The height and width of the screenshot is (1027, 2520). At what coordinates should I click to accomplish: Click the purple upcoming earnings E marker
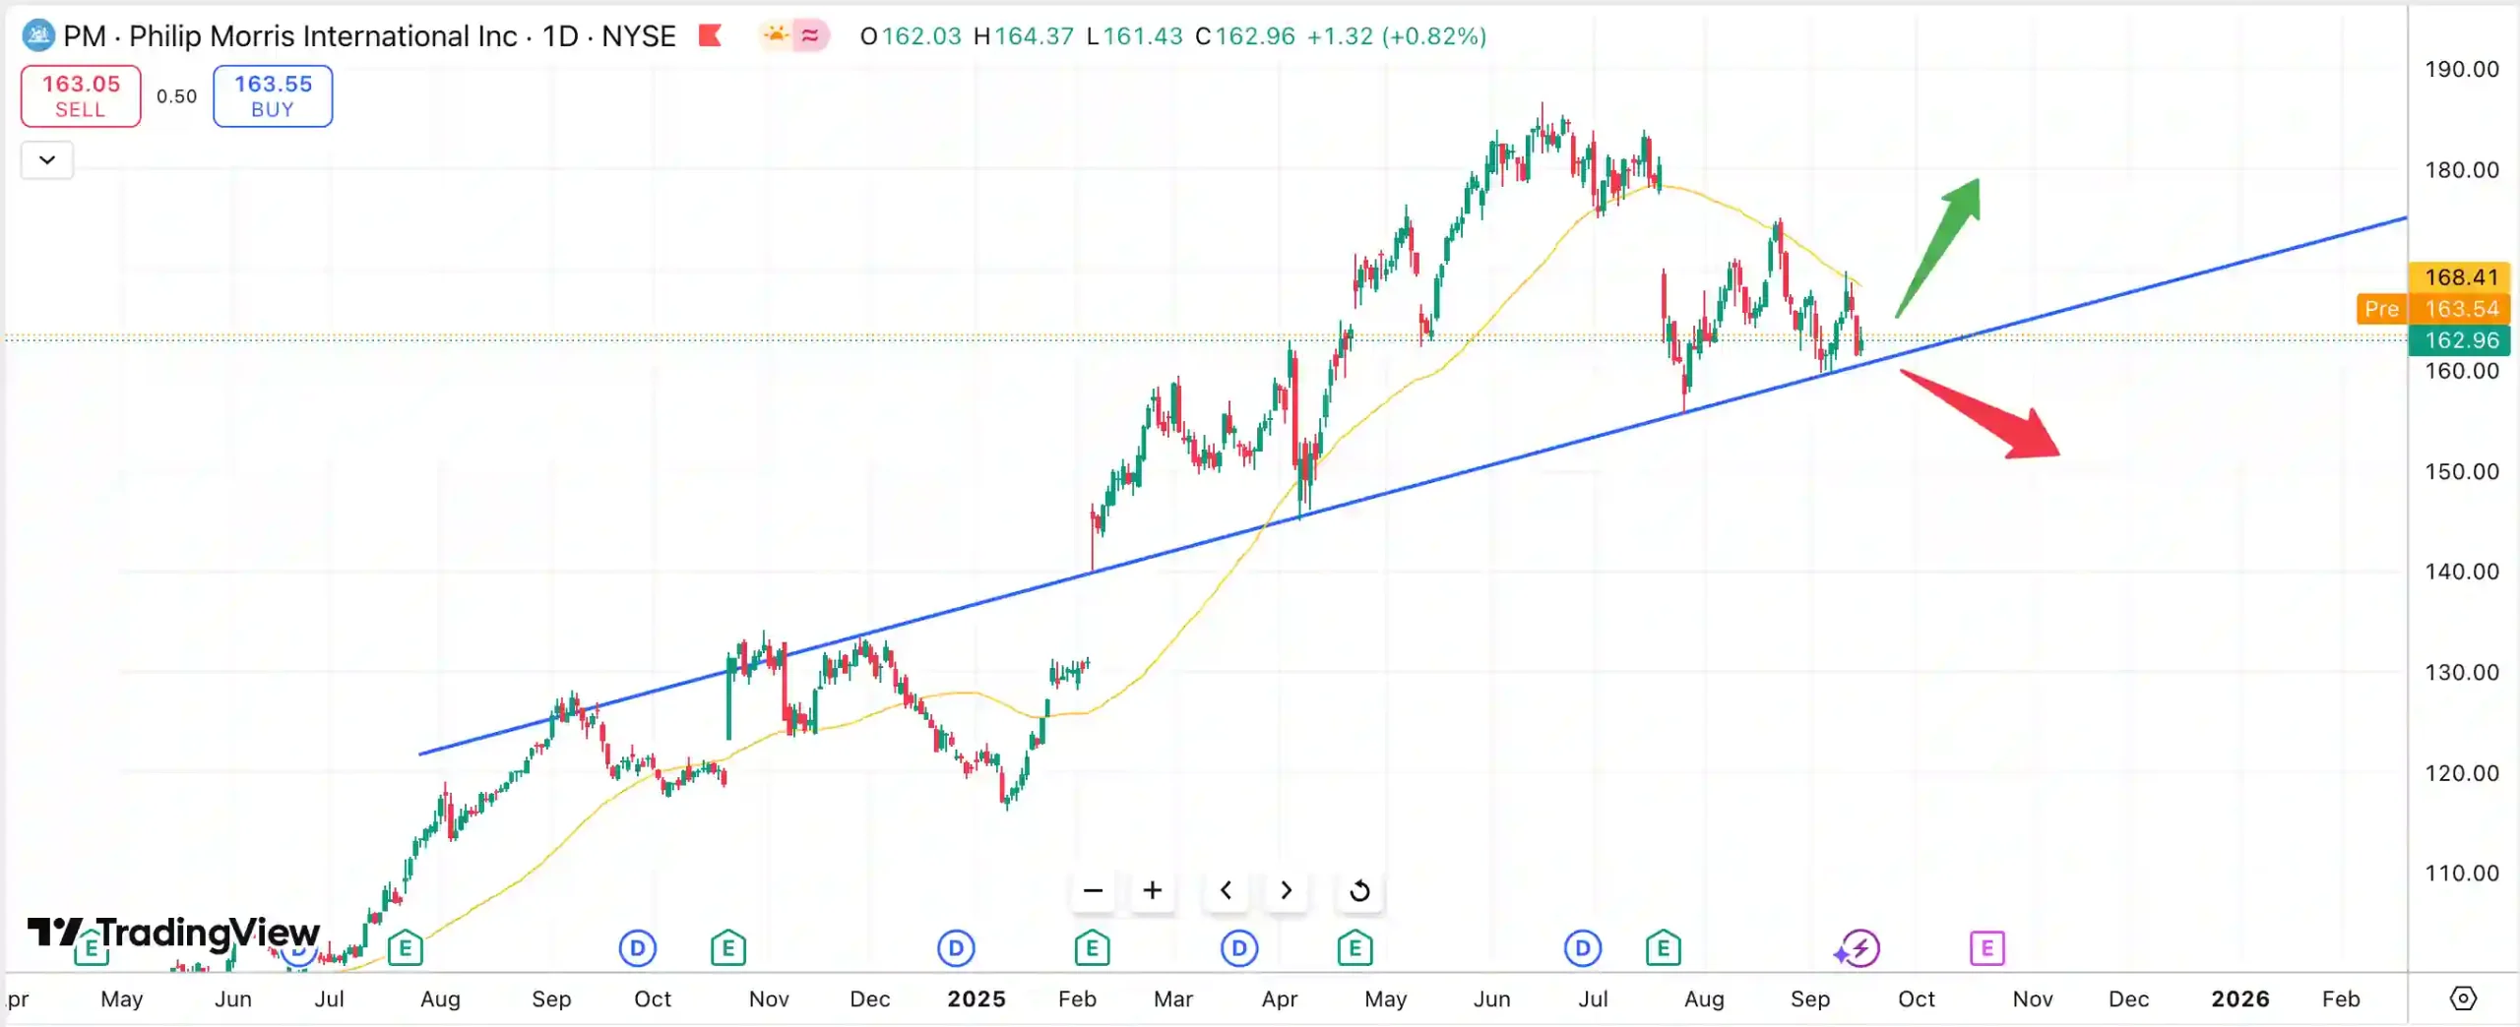click(1986, 949)
